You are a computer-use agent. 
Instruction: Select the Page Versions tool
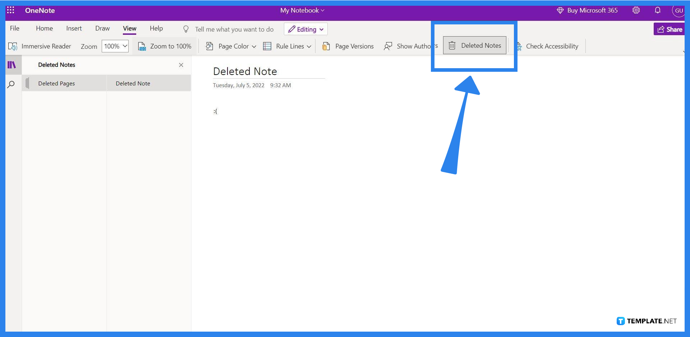click(347, 46)
